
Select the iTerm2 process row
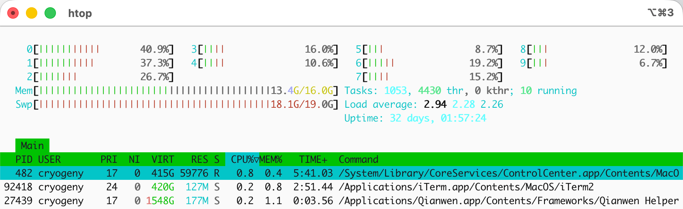[x=341, y=187]
